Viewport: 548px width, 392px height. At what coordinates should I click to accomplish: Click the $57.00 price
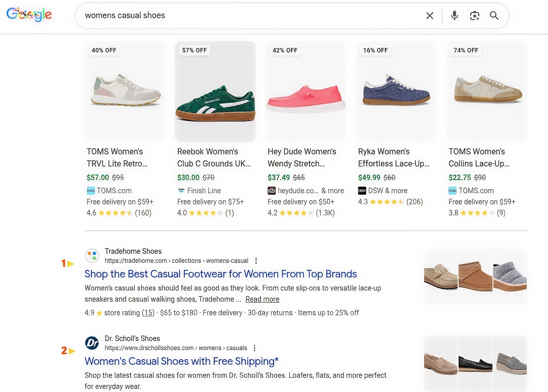pos(98,177)
